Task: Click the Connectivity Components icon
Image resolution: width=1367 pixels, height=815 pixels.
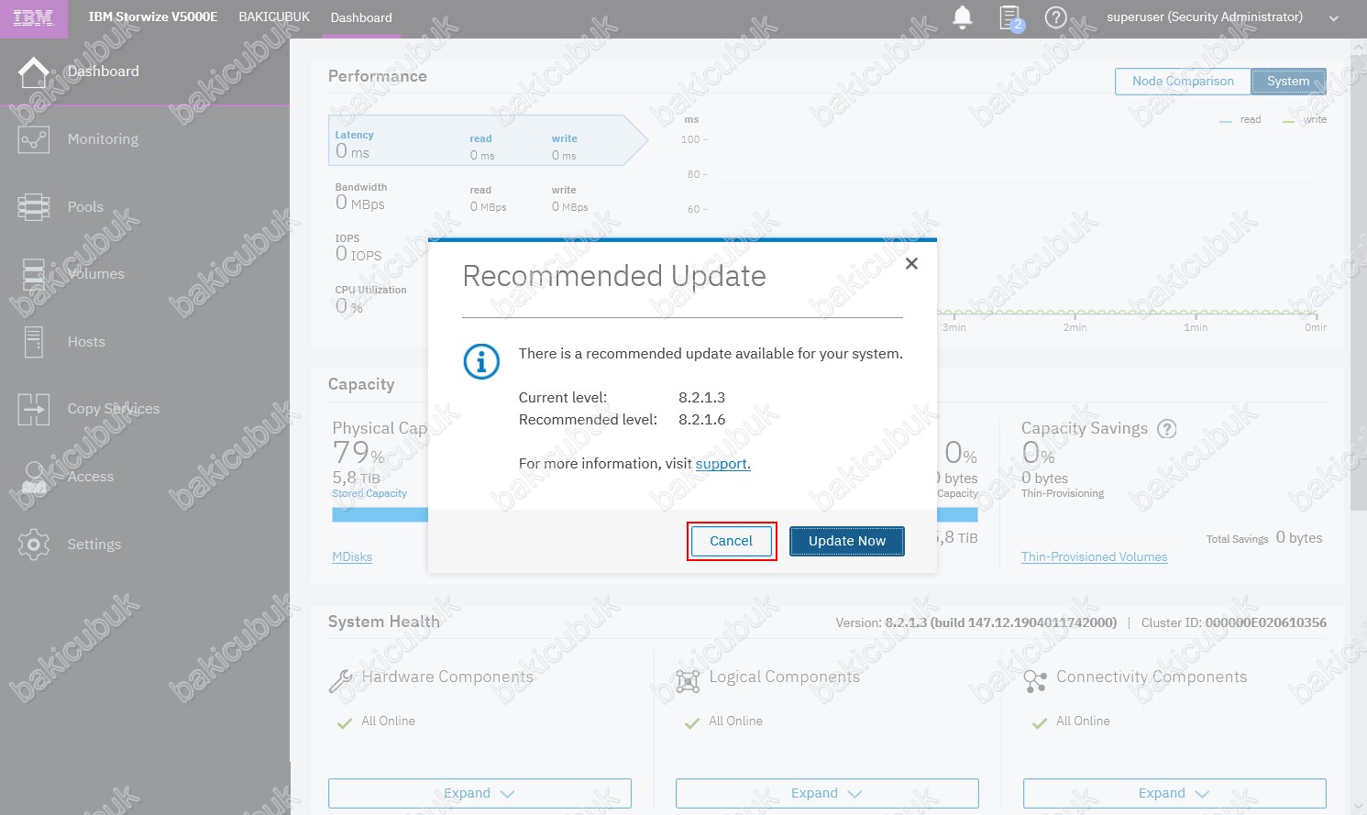Action: click(x=1035, y=680)
